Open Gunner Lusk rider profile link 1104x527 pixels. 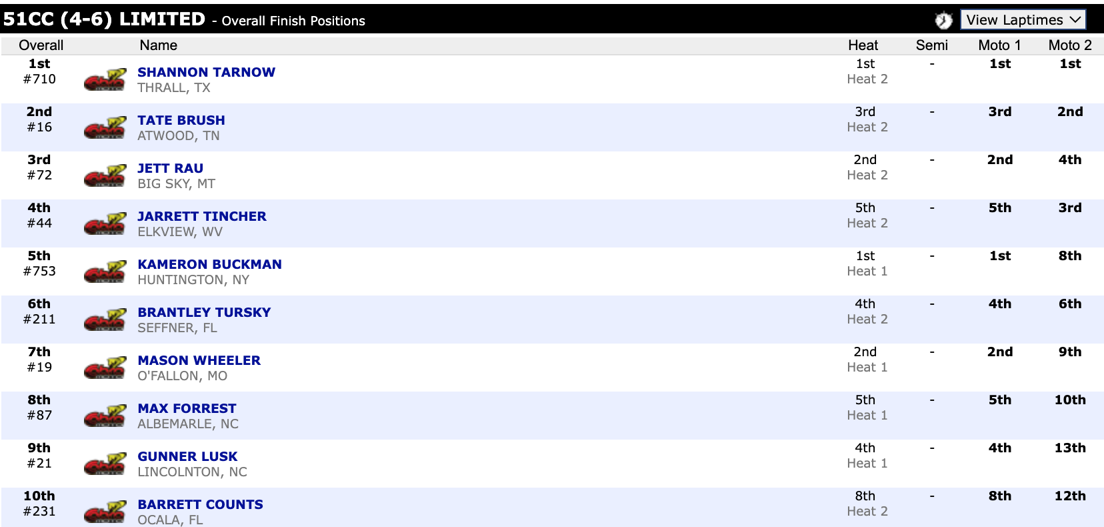187,456
